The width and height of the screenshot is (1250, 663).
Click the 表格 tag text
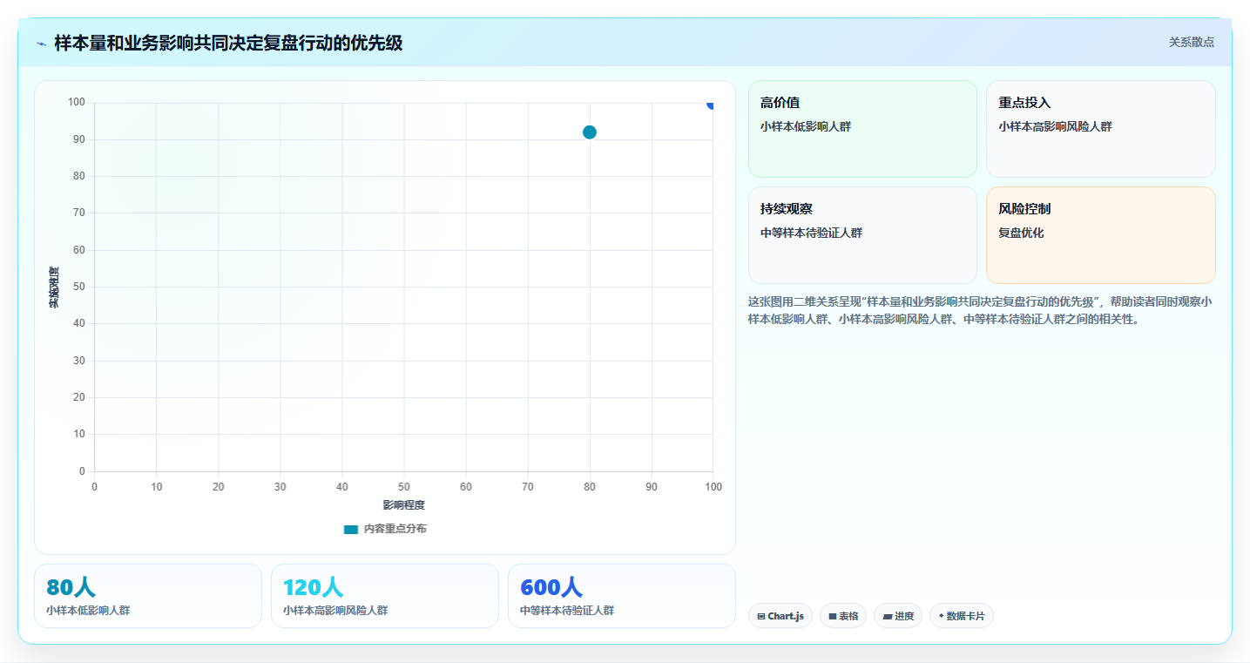click(x=848, y=616)
